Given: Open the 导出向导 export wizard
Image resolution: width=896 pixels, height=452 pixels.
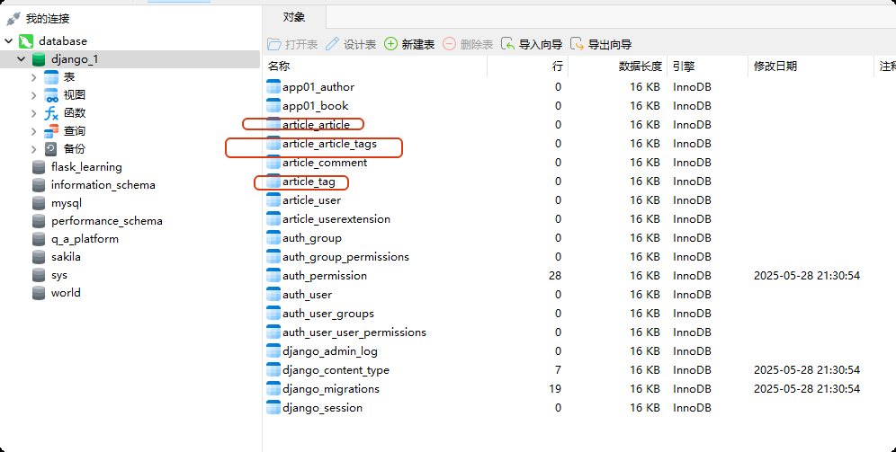Looking at the screenshot, I should coord(601,45).
